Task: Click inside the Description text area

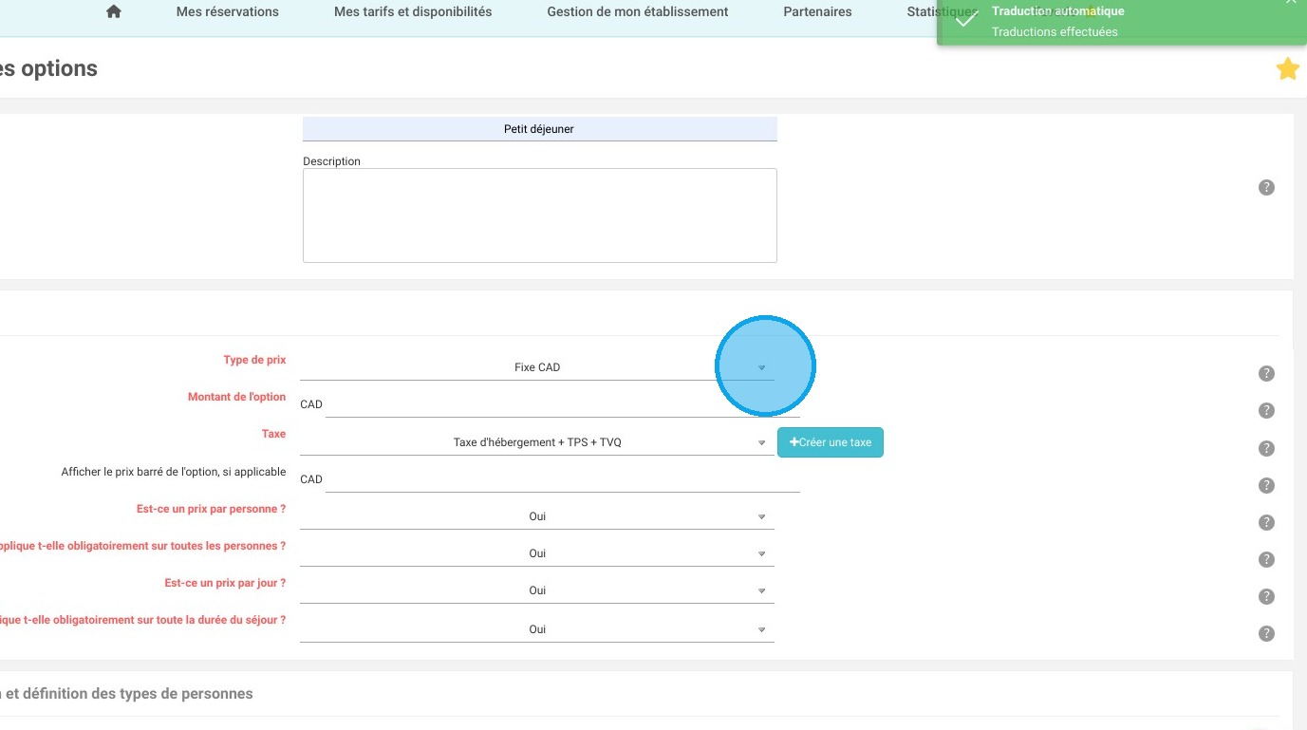Action: [x=539, y=215]
